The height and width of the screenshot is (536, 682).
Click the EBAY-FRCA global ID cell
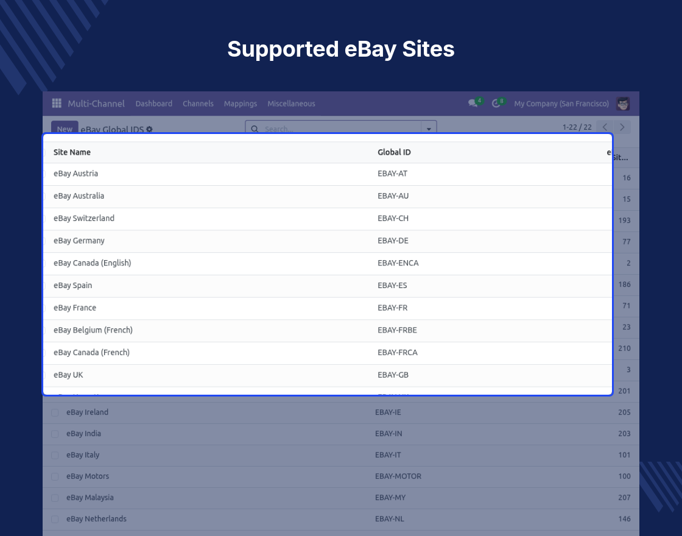398,353
